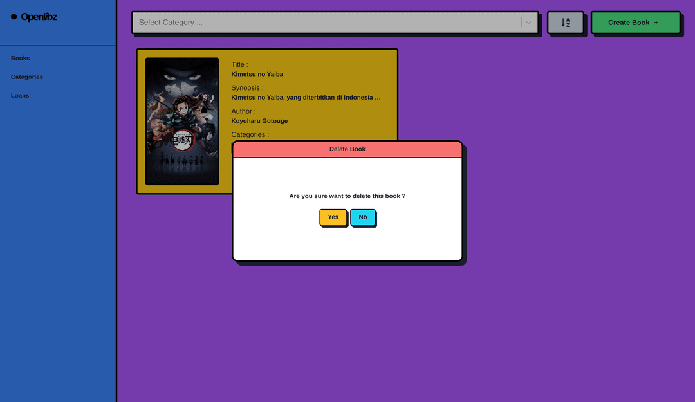
Task: Click the Synopsis label in book card
Action: (x=248, y=88)
